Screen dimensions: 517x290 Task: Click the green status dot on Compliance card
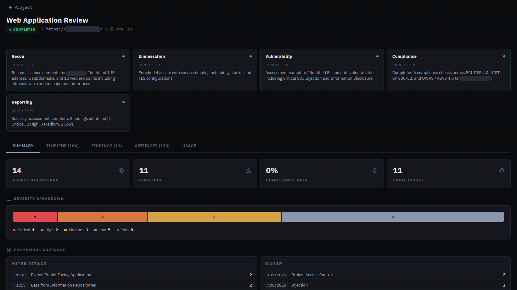tap(504, 56)
